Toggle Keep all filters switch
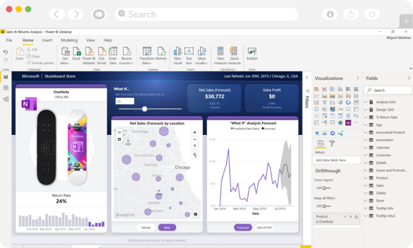This screenshot has width=413, height=248. tap(326, 206)
